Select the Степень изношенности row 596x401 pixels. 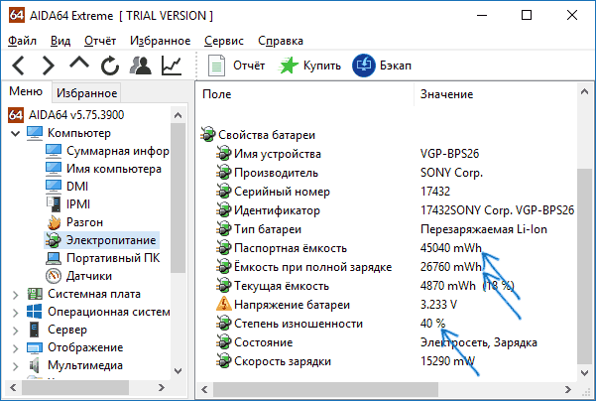387,324
